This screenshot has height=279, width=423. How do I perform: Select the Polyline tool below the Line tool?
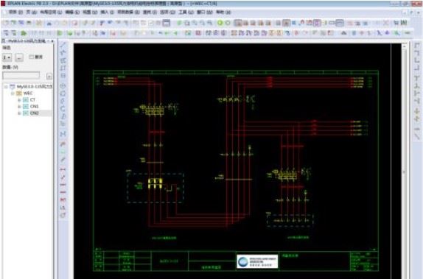pos(63,52)
